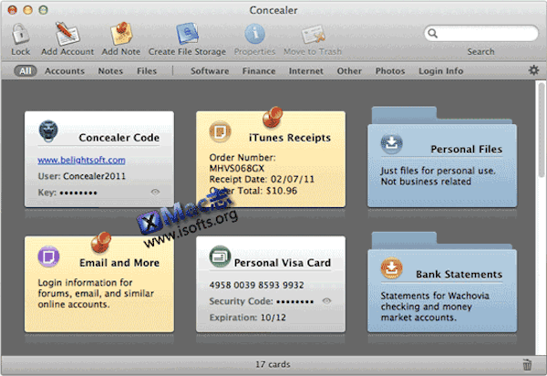Select the Bank Statements folder title

(x=459, y=275)
